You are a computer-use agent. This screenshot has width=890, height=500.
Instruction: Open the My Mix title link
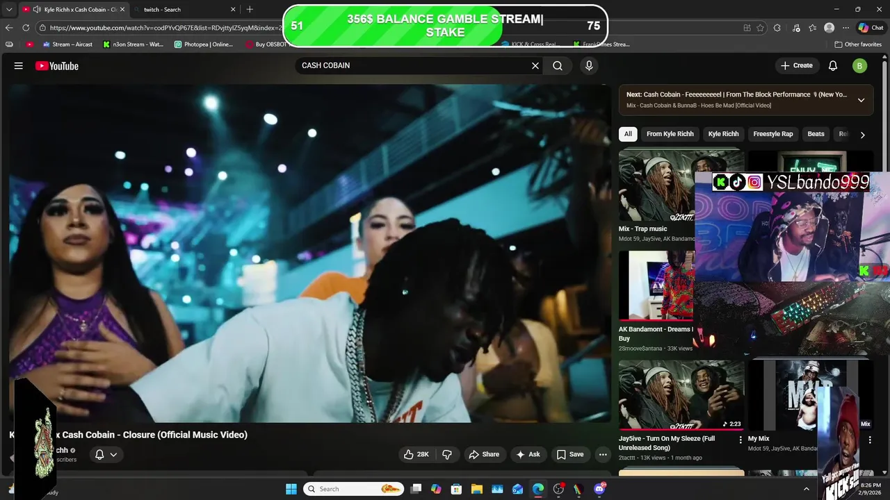tap(759, 439)
